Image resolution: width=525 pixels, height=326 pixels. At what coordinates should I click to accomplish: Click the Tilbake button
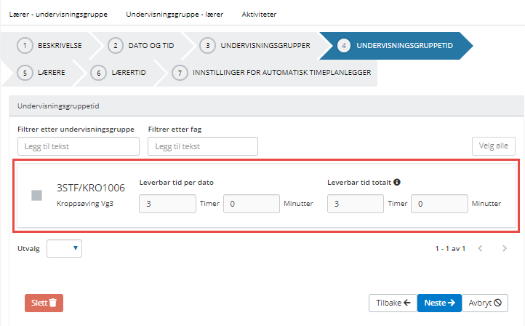393,303
